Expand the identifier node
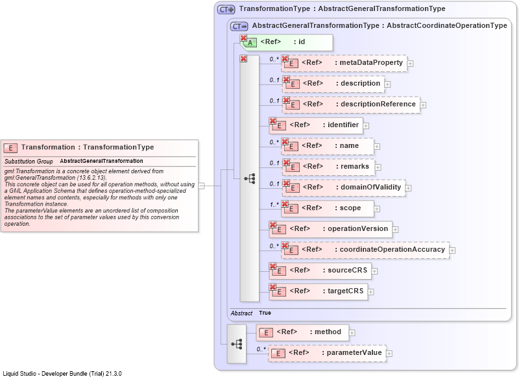This screenshot has width=519, height=377. coord(366,126)
